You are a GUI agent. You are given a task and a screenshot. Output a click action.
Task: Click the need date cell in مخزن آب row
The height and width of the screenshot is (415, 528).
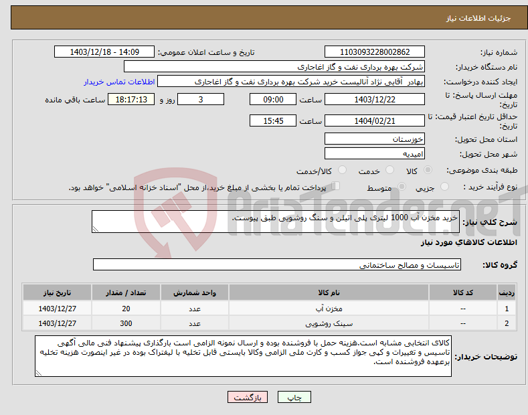(x=58, y=308)
